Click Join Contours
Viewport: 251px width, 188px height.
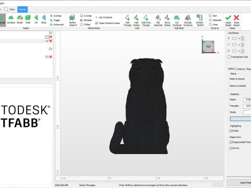104,17
